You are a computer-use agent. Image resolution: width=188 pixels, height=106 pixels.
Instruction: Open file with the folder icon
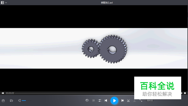click(x=11, y=101)
